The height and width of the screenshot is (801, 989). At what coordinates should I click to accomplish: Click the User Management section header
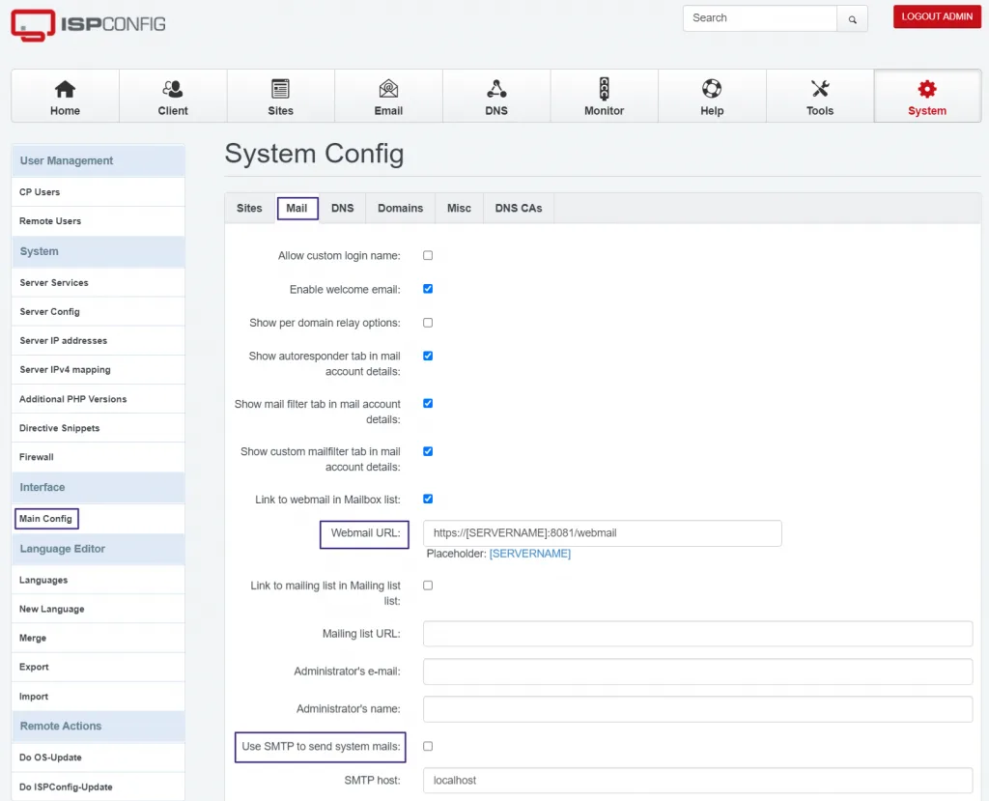coord(98,161)
